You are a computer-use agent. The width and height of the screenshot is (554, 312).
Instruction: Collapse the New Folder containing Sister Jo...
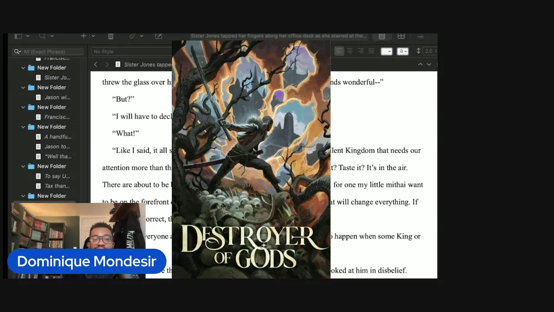point(23,68)
